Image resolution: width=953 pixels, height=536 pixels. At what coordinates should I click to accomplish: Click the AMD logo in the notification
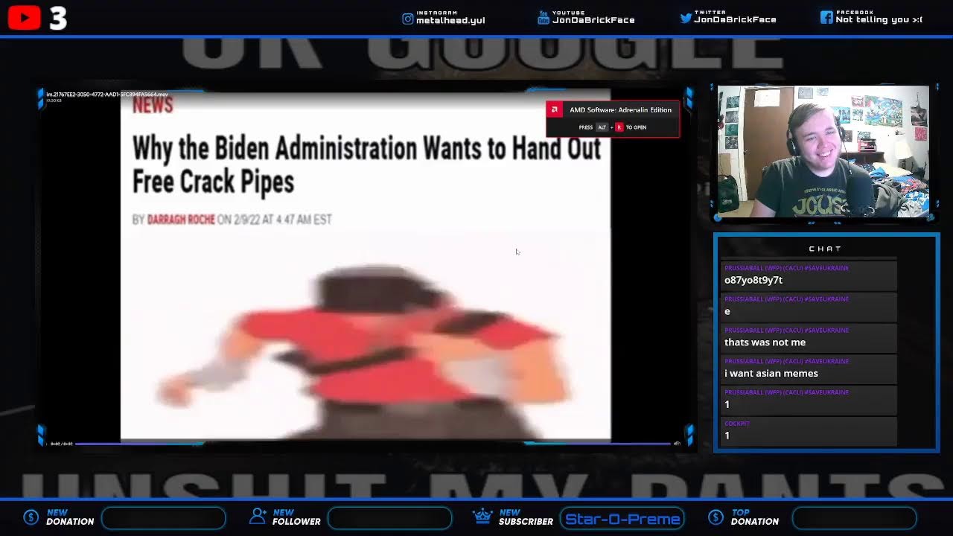pyautogui.click(x=554, y=110)
